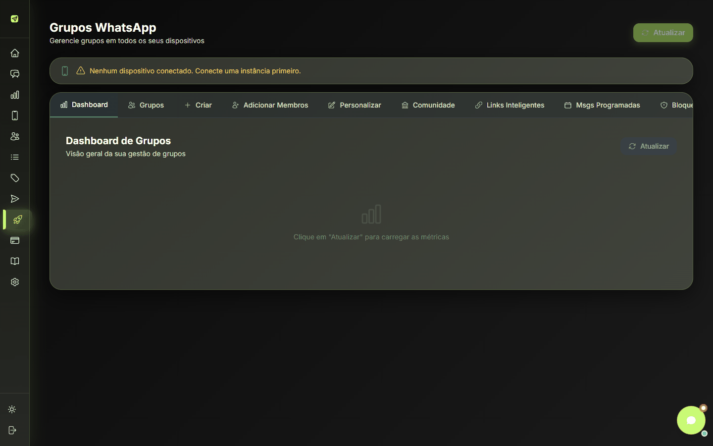This screenshot has height=446, width=713.
Task: Open the smartphone devices sidebar icon
Action: click(x=15, y=115)
